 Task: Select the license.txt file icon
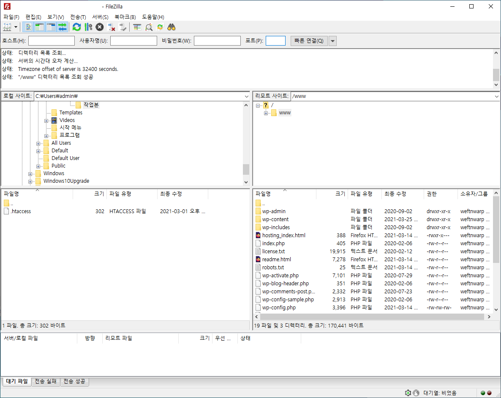258,251
